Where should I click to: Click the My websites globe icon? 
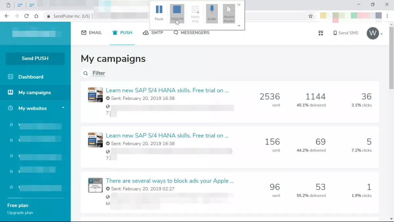click(x=11, y=108)
